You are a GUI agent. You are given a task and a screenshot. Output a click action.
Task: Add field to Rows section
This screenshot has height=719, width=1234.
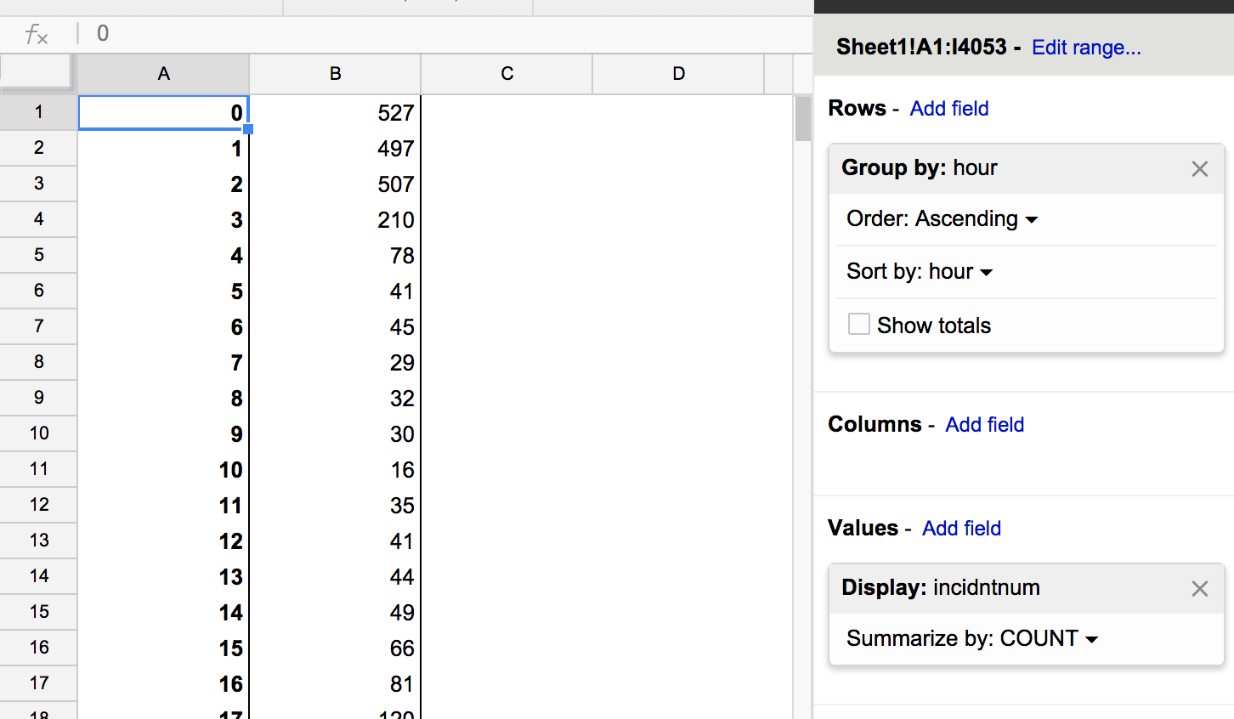coord(949,109)
